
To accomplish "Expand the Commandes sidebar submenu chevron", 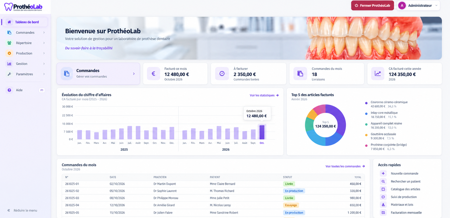I will pos(44,32).
